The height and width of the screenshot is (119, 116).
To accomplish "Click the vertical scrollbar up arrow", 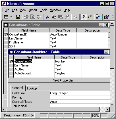I will 112,23.
